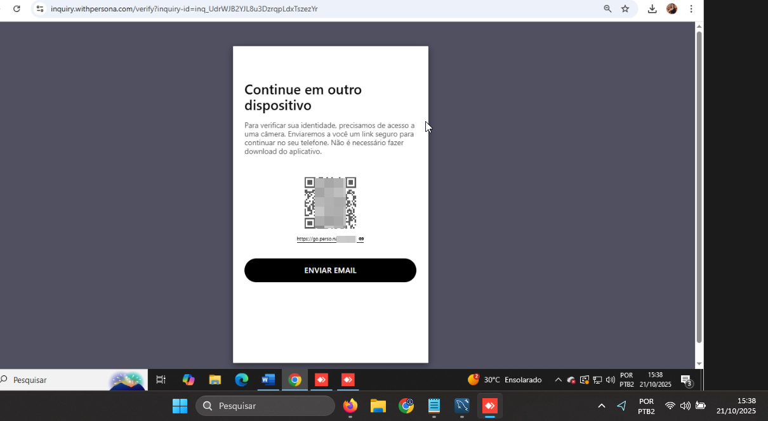The image size is (768, 421).
Task: Open Copilot from remote taskbar
Action: click(x=189, y=380)
